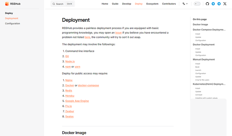Open the Nginx link
The height and width of the screenshot is (136, 232).
(x=69, y=80)
